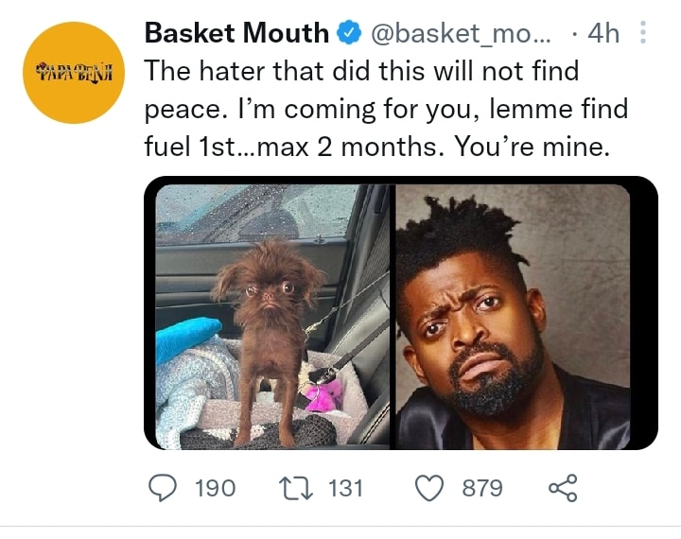The image size is (681, 539).
Task: Click the Basket Mouth display name
Action: 236,33
